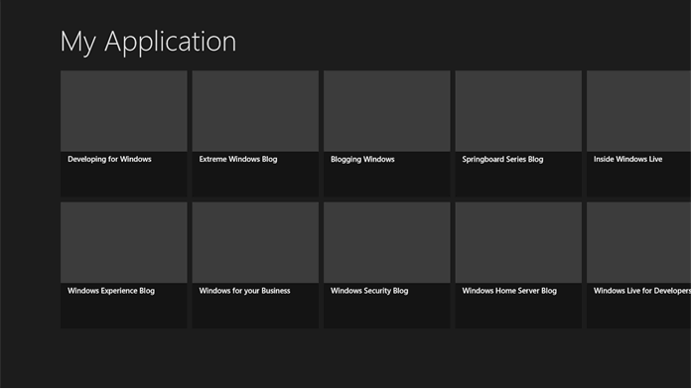The image size is (692, 389).
Task: Click the 'Springboard Series Blog' label
Action: pos(502,159)
